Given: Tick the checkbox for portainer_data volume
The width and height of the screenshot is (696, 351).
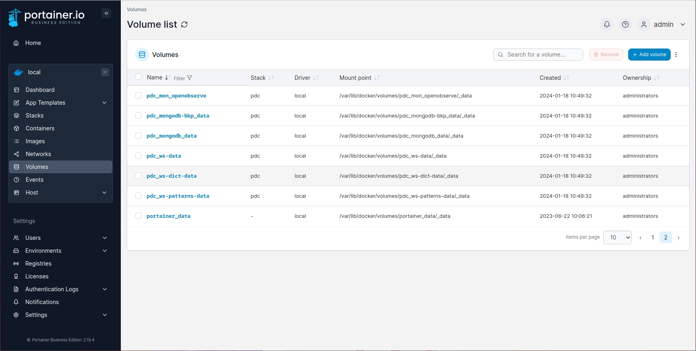Looking at the screenshot, I should pos(138,216).
